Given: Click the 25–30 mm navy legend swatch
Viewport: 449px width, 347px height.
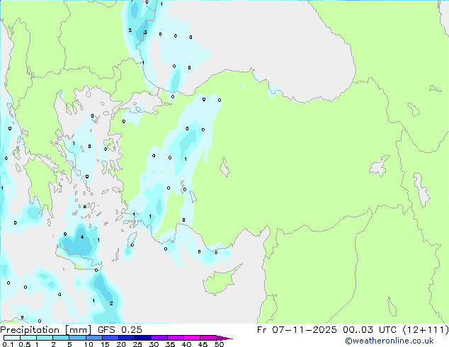Looking at the screenshot, I should point(143,338).
